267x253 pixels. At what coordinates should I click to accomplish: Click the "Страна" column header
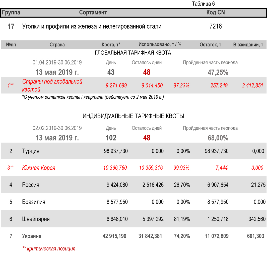click(57, 45)
